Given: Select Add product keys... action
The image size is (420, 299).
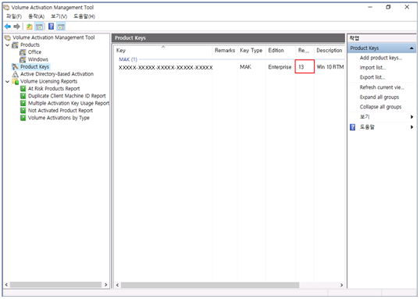Looking at the screenshot, I should (x=381, y=58).
